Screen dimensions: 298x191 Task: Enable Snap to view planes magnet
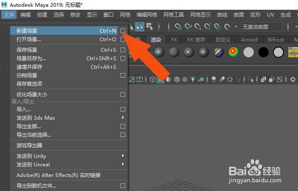[x=218, y=27]
